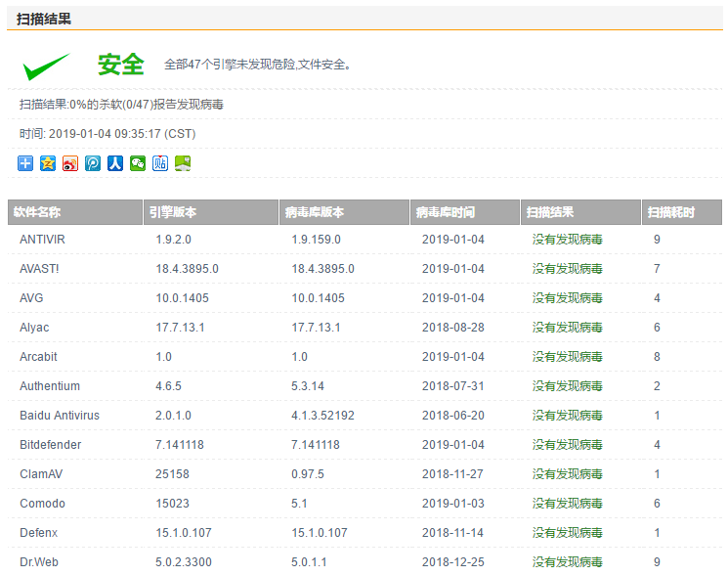Share via the Renren 人 icon
The width and height of the screenshot is (728, 576).
click(115, 163)
